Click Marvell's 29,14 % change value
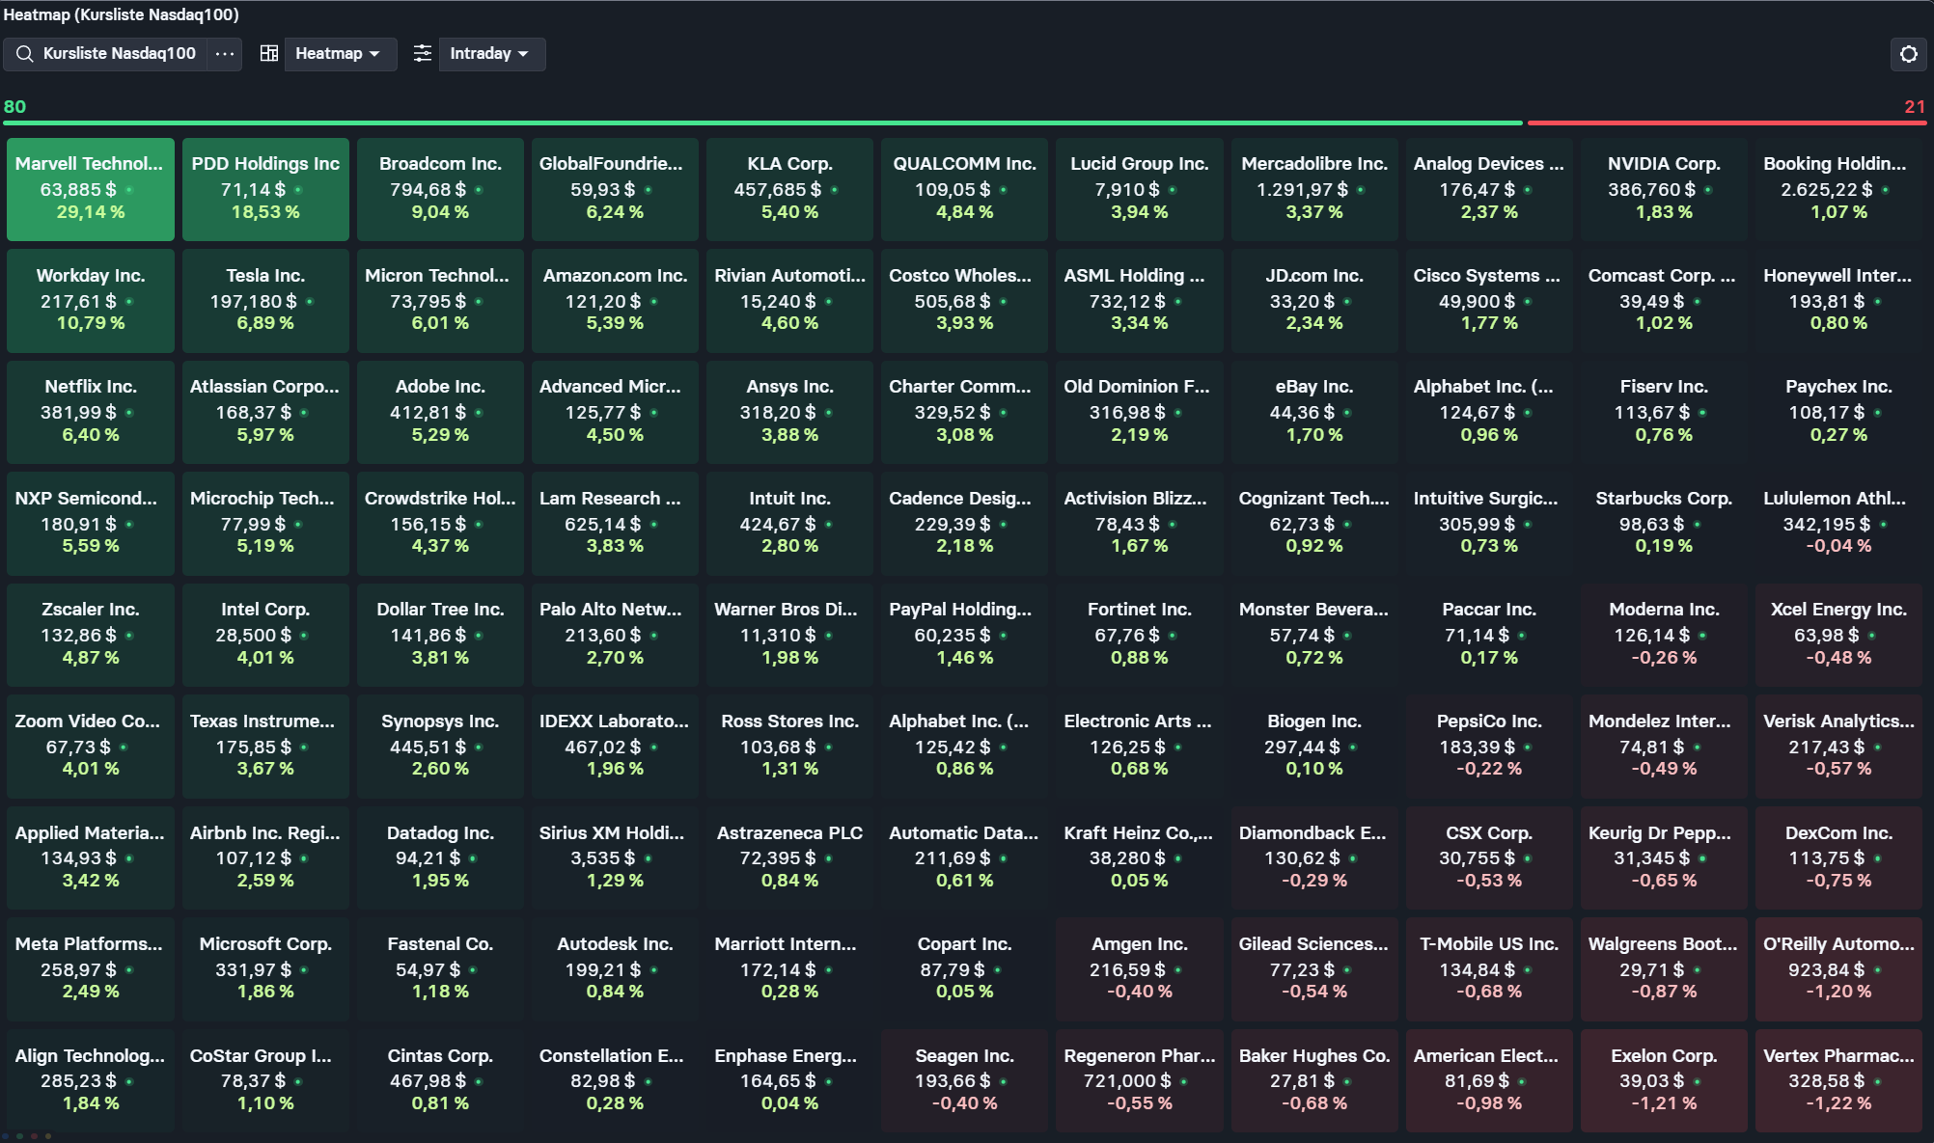Viewport: 1934px width, 1143px height. tap(91, 212)
